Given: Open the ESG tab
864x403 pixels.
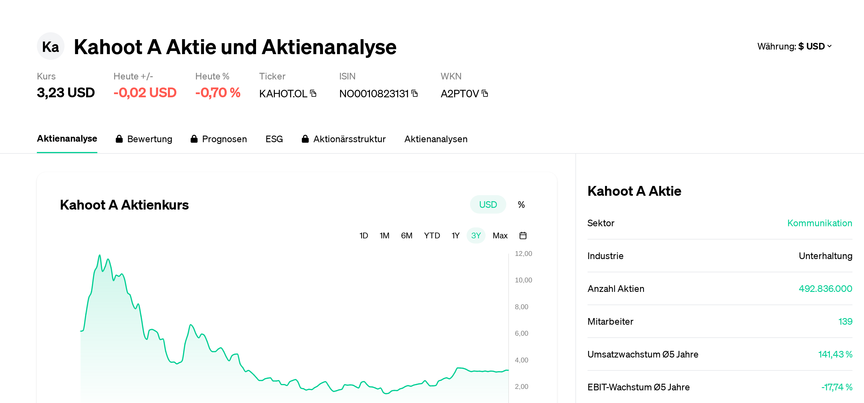Looking at the screenshot, I should coord(274,139).
